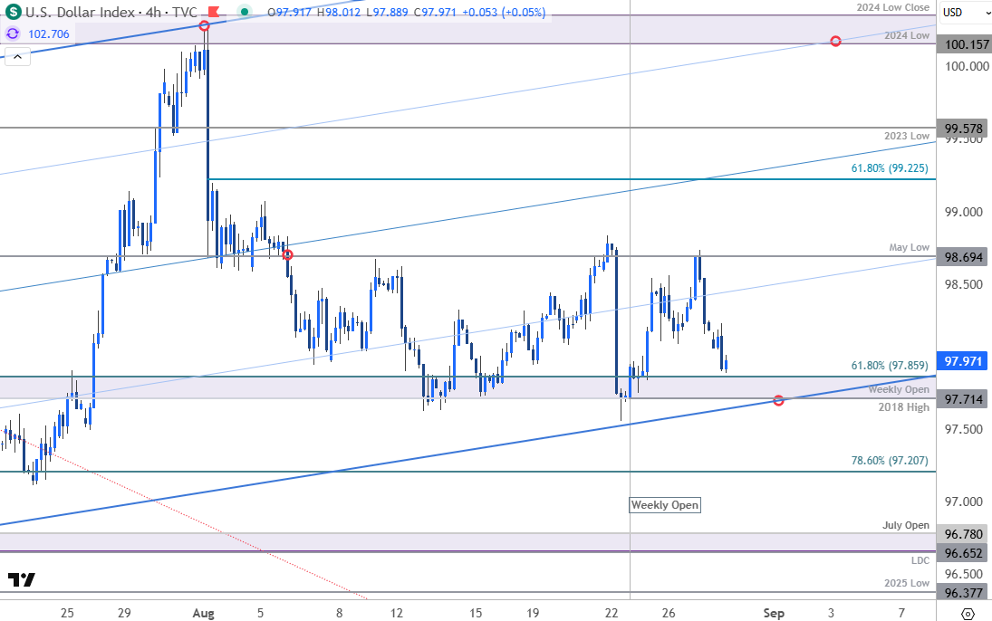Click the 22 date on the time axis
This screenshot has height=621, width=992.
(612, 613)
